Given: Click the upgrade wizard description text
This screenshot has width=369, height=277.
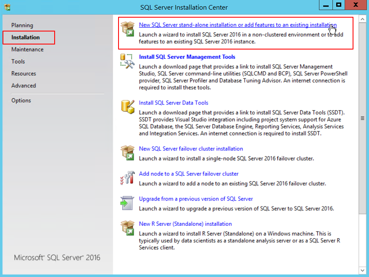Looking at the screenshot, I should (236, 209).
